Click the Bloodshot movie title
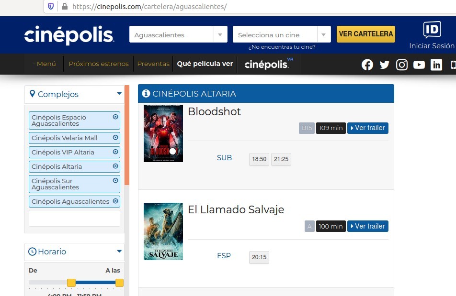This screenshot has width=456, height=296. coord(214,111)
